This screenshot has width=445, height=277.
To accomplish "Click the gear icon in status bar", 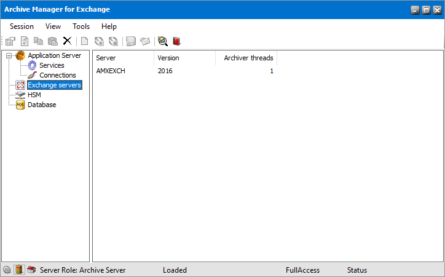I will click(7, 270).
